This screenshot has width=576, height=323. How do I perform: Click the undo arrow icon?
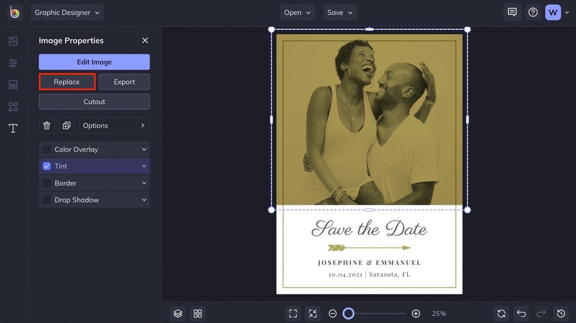tap(521, 313)
